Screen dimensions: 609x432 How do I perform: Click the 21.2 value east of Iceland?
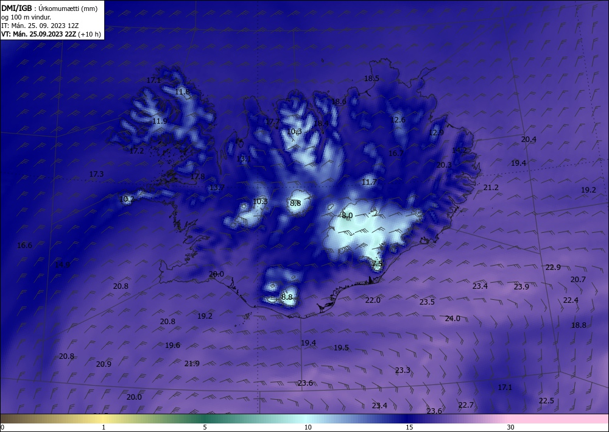tap(491, 188)
